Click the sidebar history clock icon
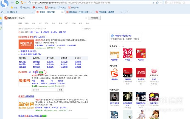190x119 pixels. [1, 28]
